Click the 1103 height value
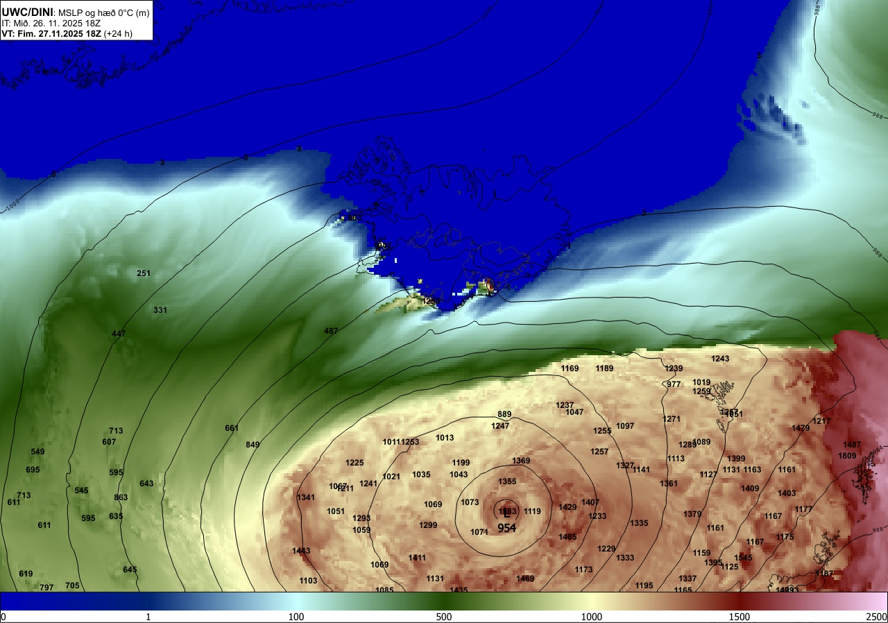Viewport: 888px width, 623px height. pyautogui.click(x=308, y=581)
